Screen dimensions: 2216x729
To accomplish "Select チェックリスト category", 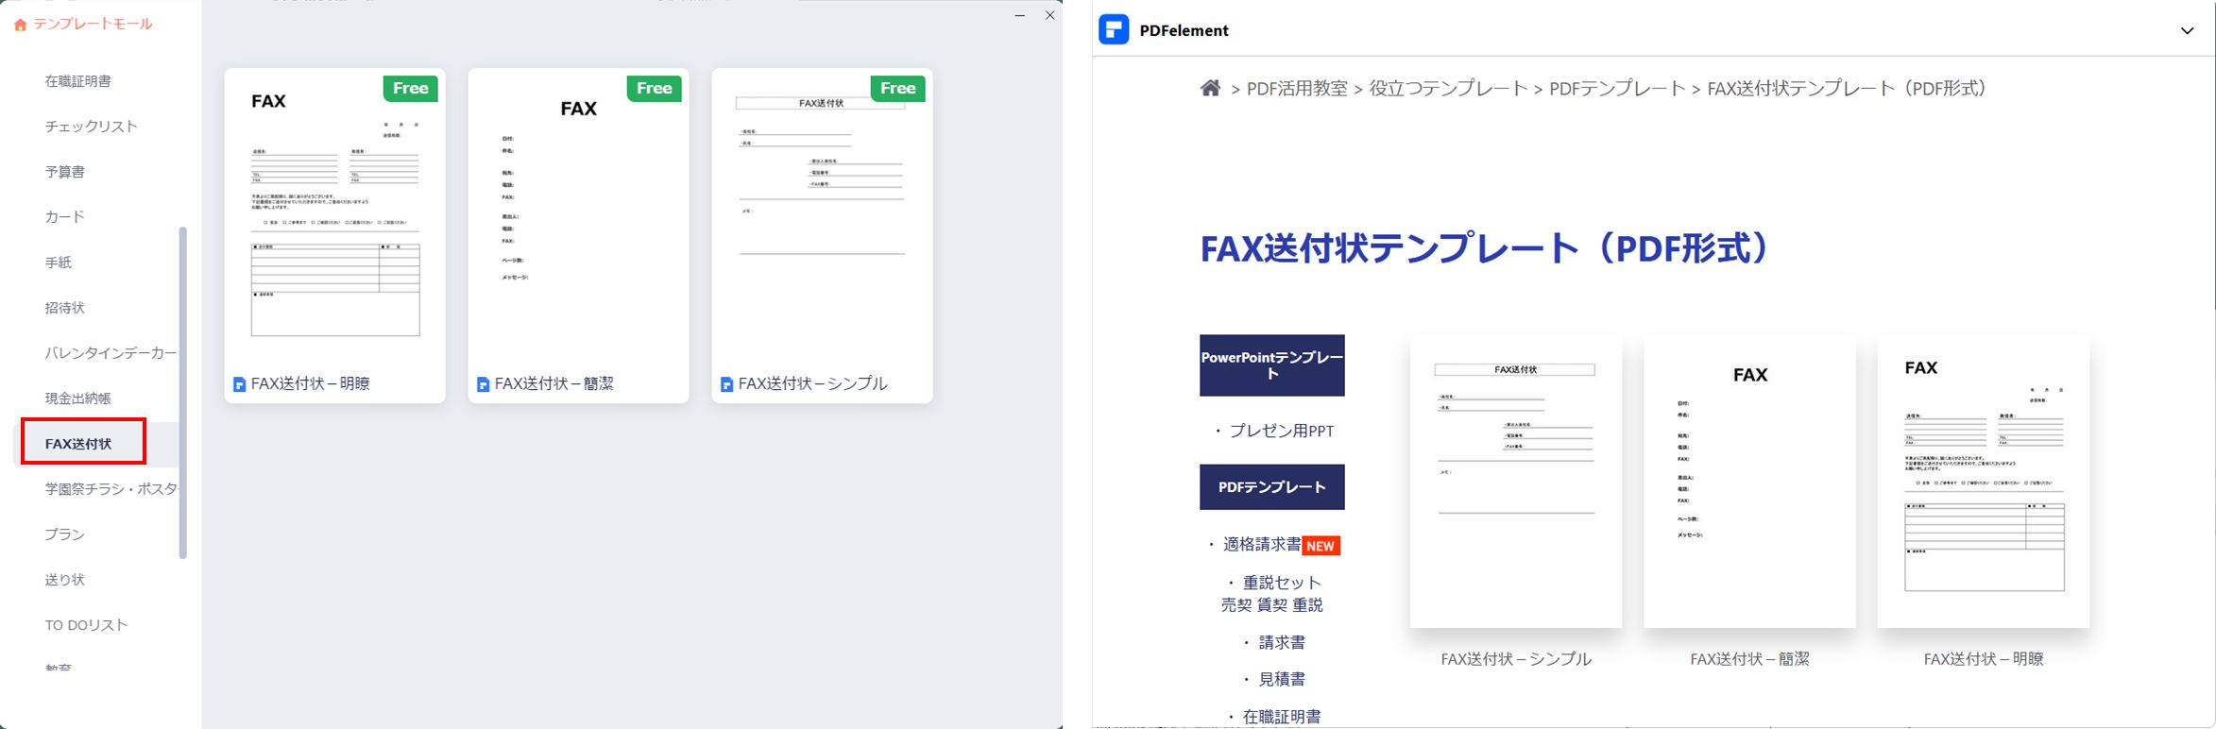I will (x=92, y=127).
